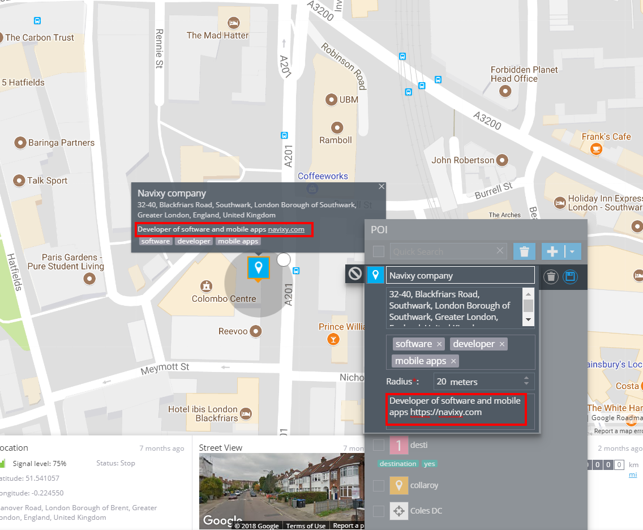Save the POI with the floppy disk icon
Screen dimensions: 643x530
point(570,277)
